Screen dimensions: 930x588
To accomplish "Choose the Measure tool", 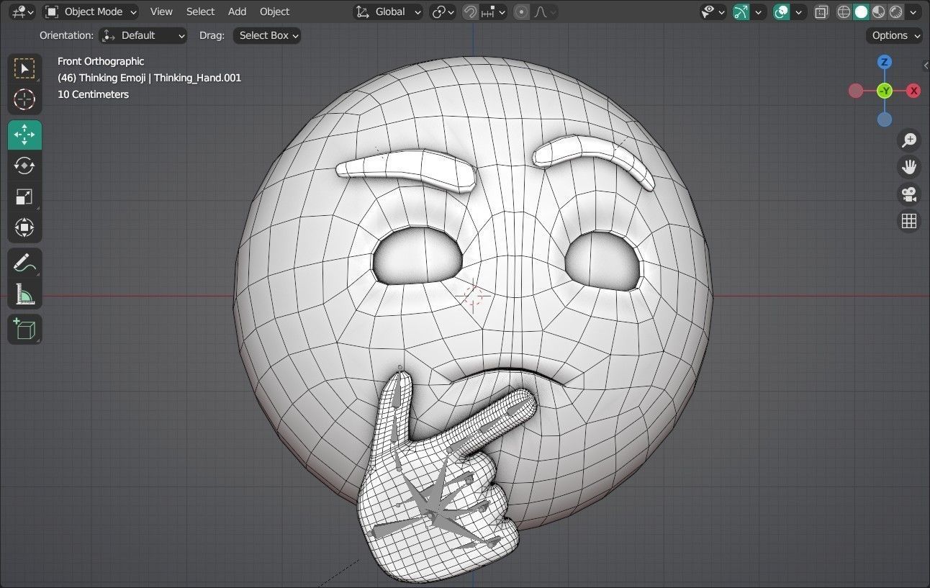I will pos(24,294).
